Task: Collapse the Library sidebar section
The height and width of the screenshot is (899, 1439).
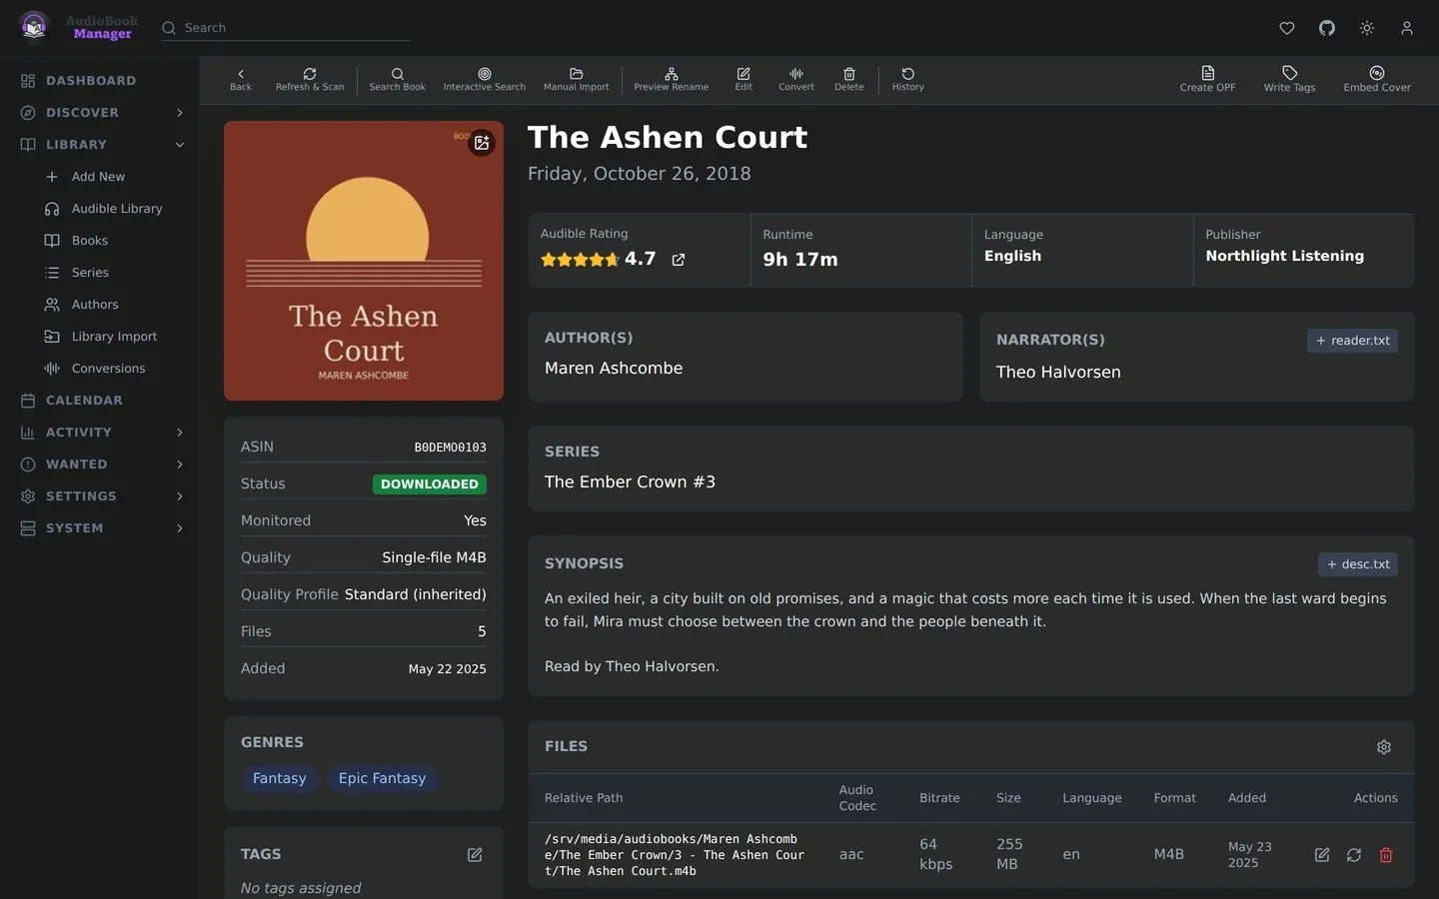Action: pos(180,145)
